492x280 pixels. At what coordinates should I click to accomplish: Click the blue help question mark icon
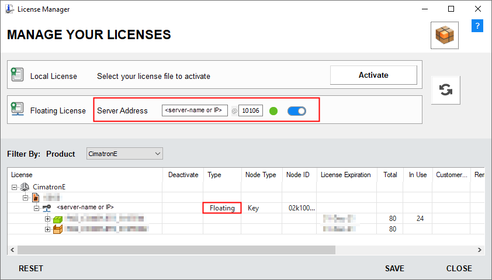477,26
